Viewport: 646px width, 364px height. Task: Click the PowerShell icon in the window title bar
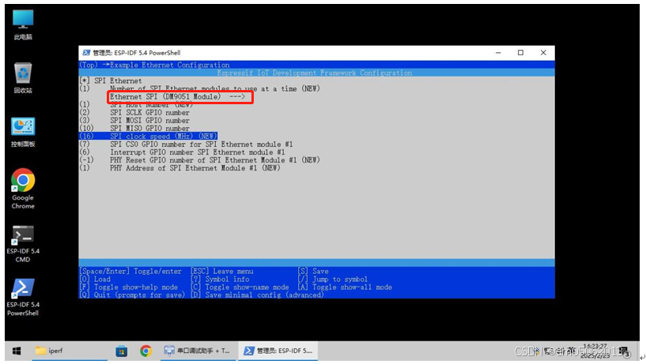(x=86, y=53)
